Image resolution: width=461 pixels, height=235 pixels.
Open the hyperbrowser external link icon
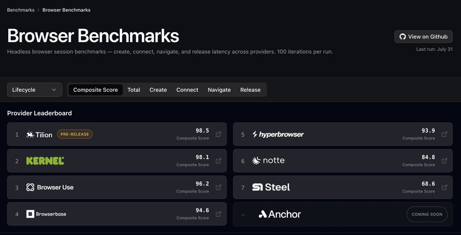click(x=444, y=134)
